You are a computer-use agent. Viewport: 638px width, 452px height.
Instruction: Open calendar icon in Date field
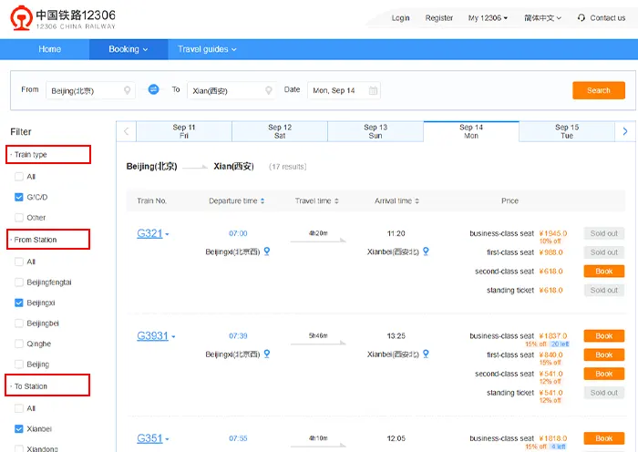click(373, 90)
